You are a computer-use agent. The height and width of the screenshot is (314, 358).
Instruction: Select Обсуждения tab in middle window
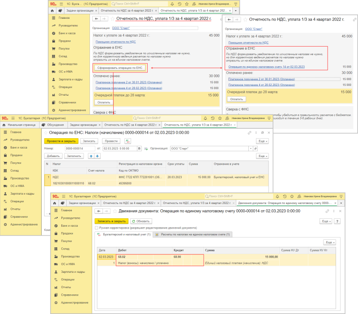(53, 125)
